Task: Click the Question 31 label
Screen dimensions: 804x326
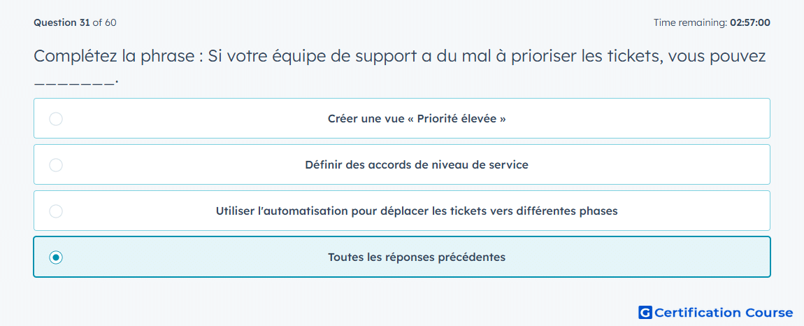Action: point(62,22)
